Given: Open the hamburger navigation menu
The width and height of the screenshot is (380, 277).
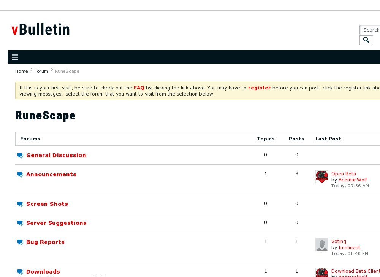Looking at the screenshot, I should pos(15,57).
